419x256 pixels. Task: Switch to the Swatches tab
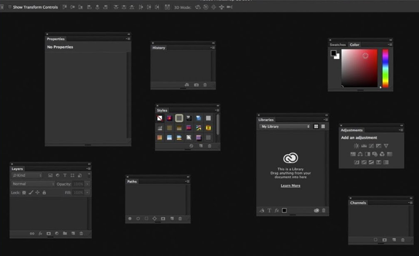pyautogui.click(x=338, y=44)
